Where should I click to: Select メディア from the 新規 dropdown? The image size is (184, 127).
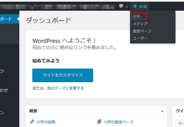tap(140, 24)
